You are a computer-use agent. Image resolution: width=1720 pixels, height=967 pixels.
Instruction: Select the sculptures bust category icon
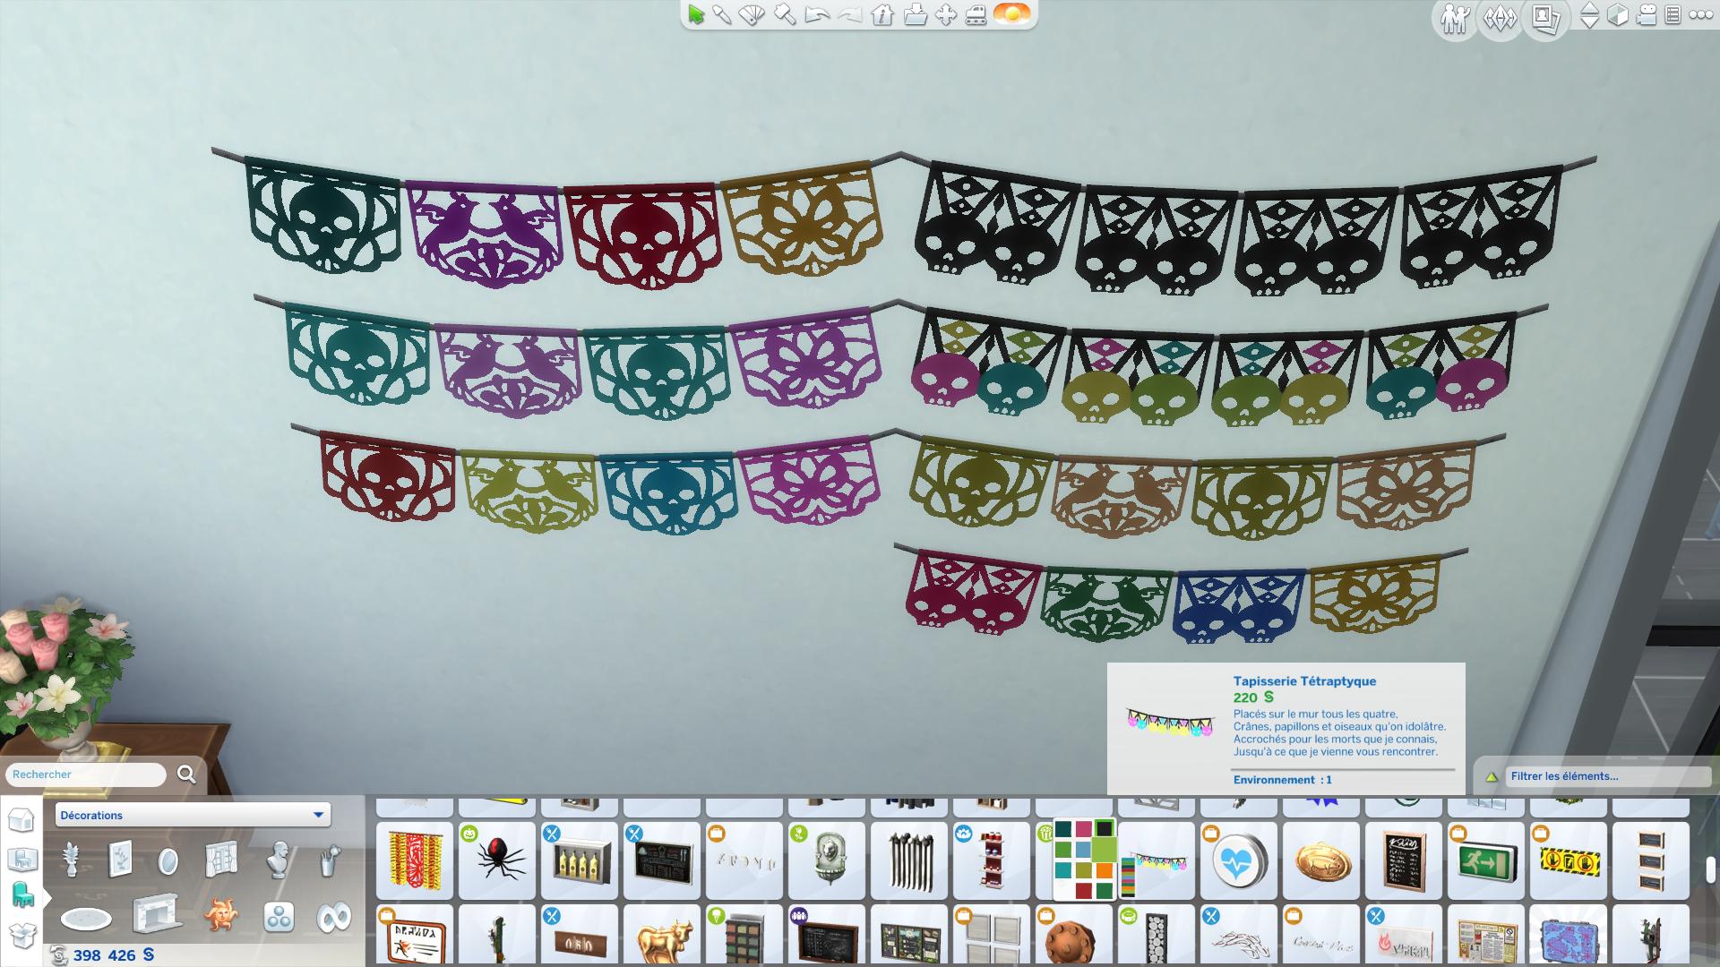[x=279, y=860]
